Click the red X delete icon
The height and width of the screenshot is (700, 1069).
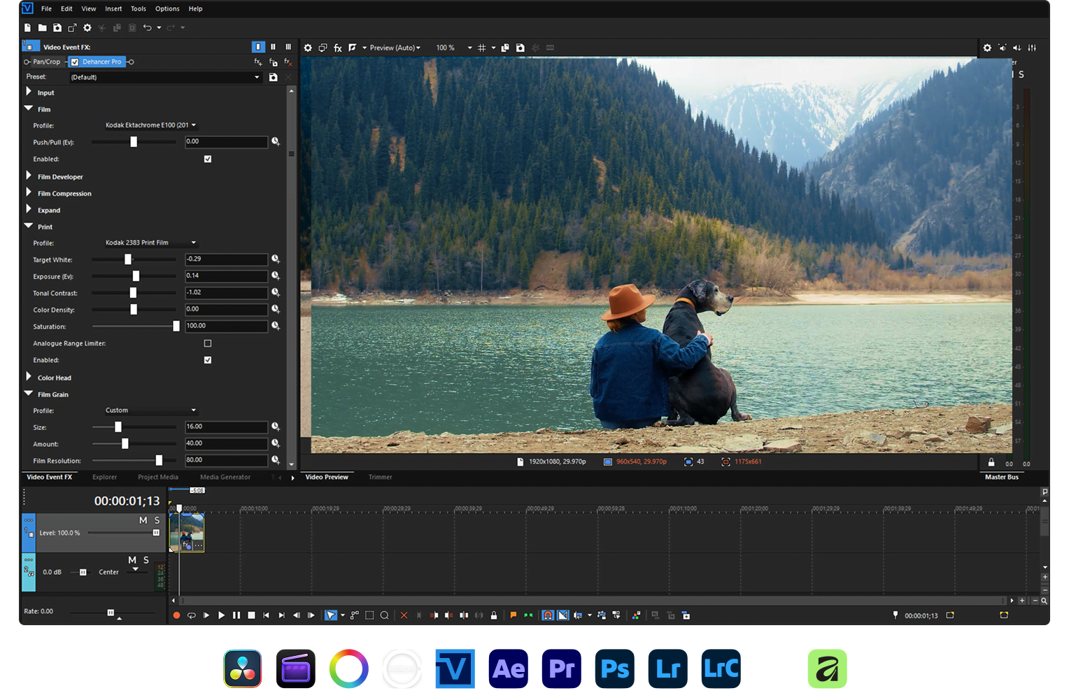click(x=404, y=615)
